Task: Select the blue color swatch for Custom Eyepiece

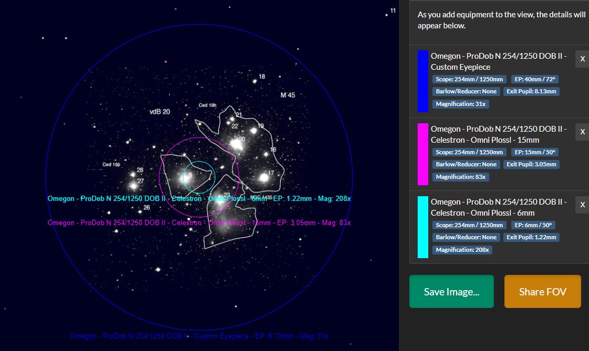Action: (x=423, y=81)
